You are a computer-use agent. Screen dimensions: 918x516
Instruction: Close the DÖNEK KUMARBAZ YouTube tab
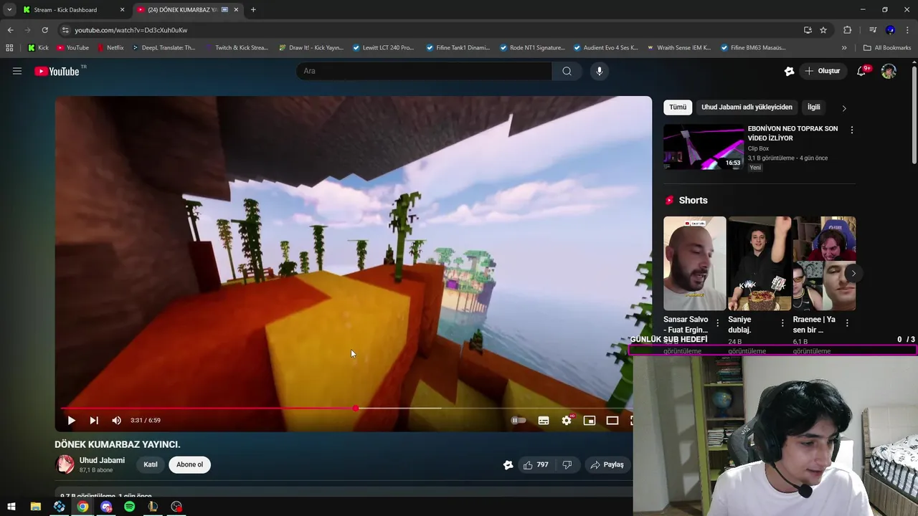click(x=236, y=10)
